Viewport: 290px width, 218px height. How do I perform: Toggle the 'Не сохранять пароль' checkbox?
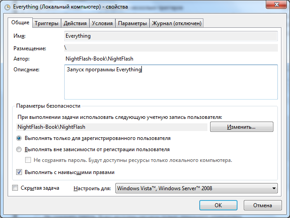point(28,160)
